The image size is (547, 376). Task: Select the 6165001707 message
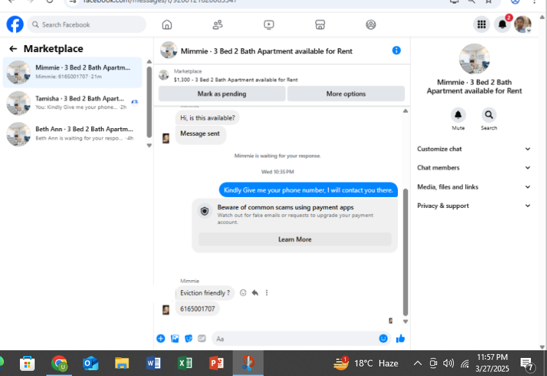197,309
